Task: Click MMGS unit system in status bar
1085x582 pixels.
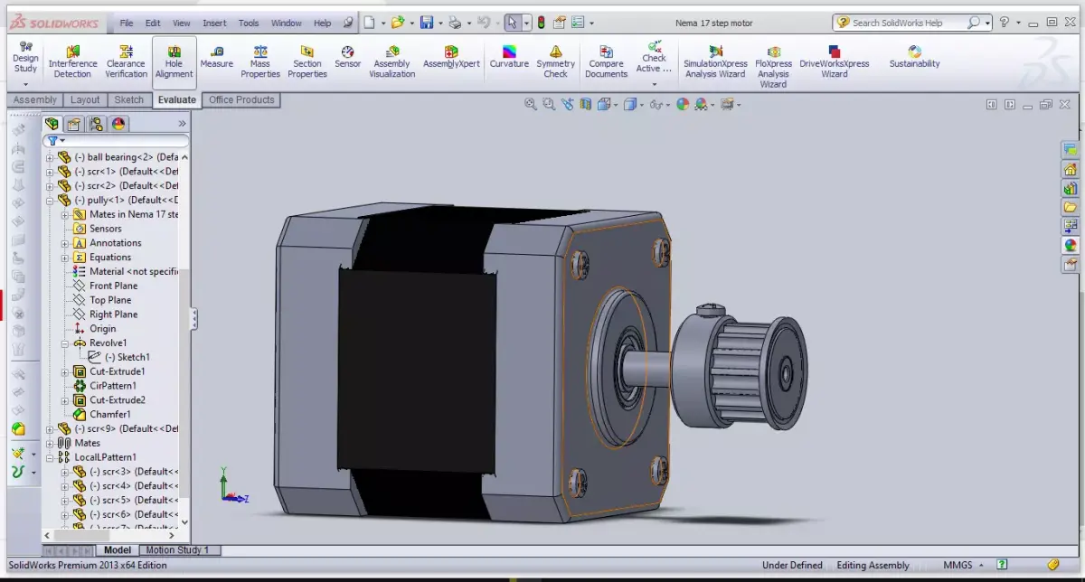Action: [x=958, y=565]
